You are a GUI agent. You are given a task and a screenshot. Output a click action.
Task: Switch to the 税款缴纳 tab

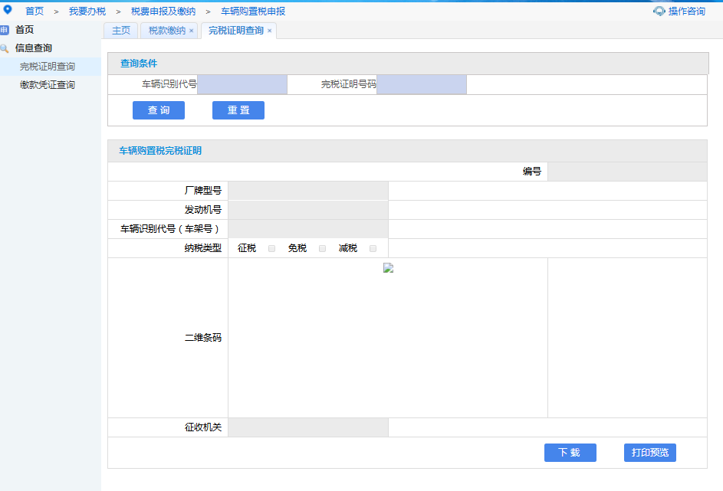coord(167,31)
